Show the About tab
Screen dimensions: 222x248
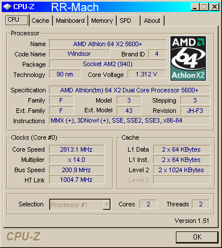(152, 21)
